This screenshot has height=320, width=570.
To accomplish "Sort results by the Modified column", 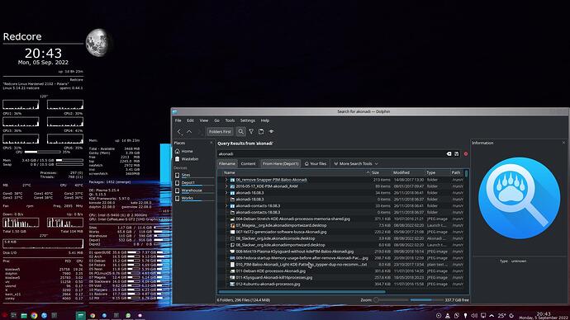I will [x=408, y=172].
